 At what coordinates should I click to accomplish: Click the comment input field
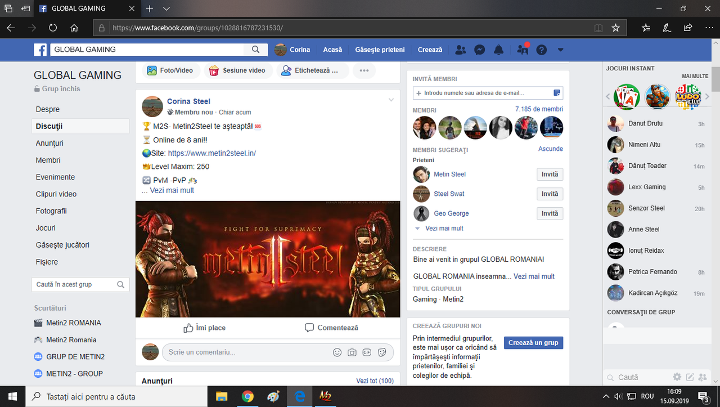click(246, 352)
